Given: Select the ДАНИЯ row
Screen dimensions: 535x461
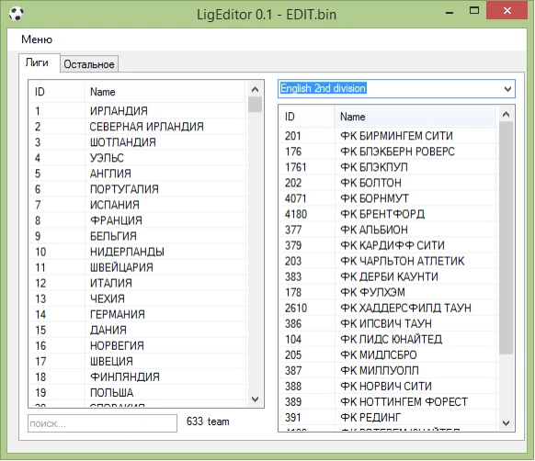Looking at the screenshot, I should click(x=138, y=330).
